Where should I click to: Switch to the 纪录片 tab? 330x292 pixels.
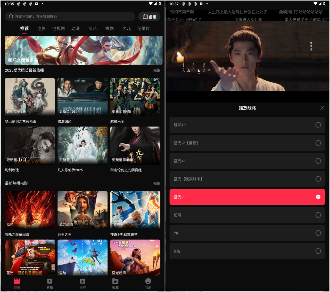(143, 28)
